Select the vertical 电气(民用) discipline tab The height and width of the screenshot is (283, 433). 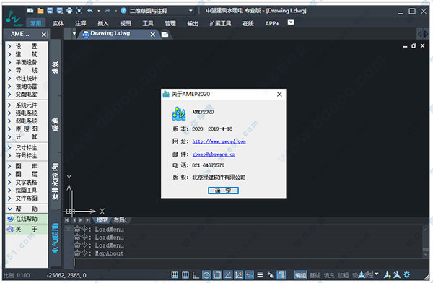(56, 238)
